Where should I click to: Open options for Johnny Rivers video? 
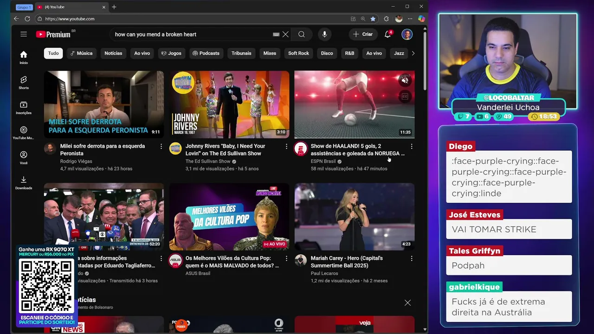coord(286,146)
